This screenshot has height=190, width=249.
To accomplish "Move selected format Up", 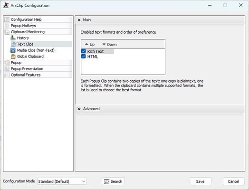I will point(90,45).
